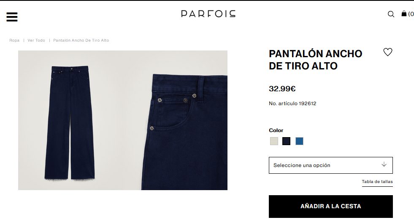Open the 'Tabla de tallas' size guide
Image resolution: width=414 pixels, height=220 pixels.
377,182
